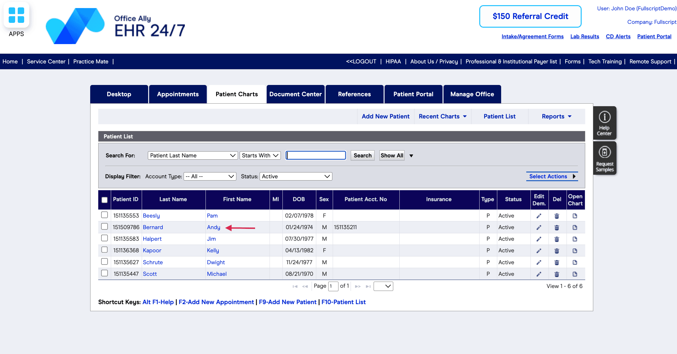This screenshot has width=677, height=354.
Task: Open the Manage Office tab
Action: tap(472, 94)
